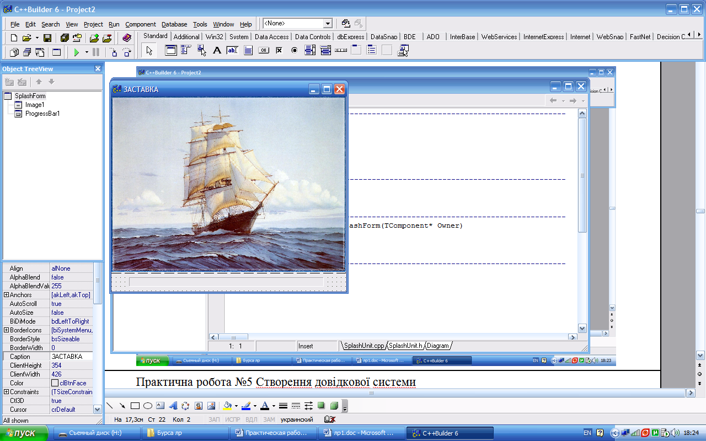706x441 pixels.
Task: Select Image1 in Object TreeView
Action: (x=35, y=105)
